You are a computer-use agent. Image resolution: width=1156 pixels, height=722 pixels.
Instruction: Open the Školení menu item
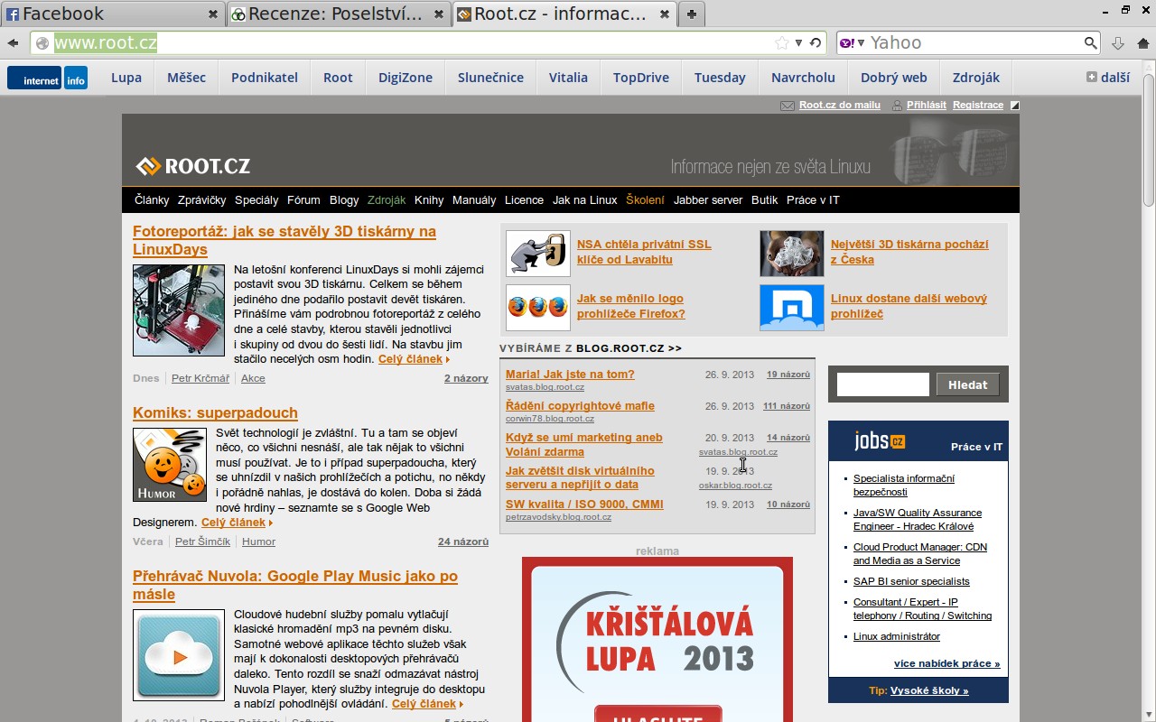pos(645,200)
